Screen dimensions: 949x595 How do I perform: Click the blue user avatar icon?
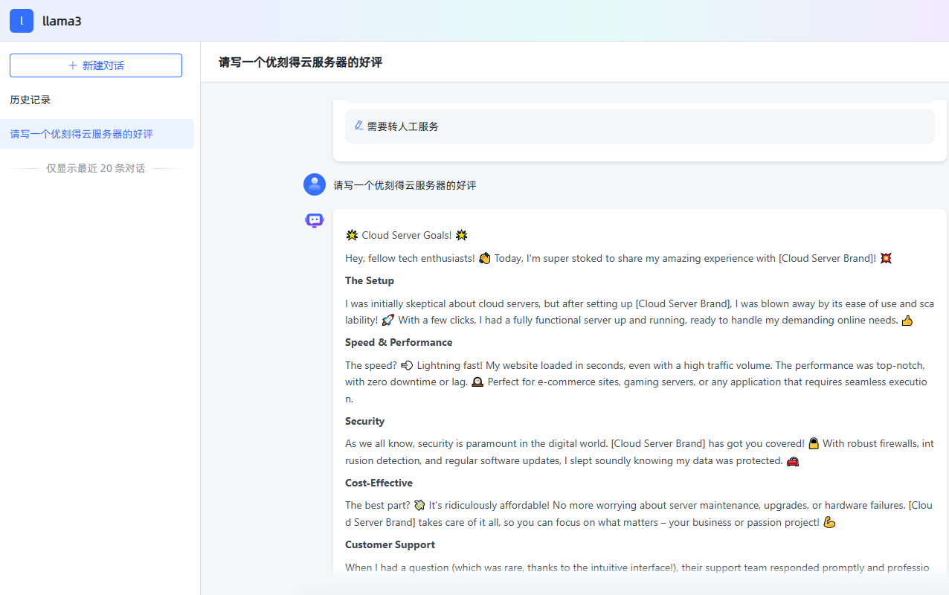pyautogui.click(x=314, y=184)
